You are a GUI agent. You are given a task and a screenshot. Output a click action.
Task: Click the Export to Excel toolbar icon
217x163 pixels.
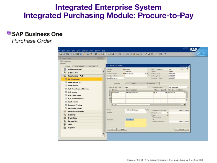coord(78,54)
